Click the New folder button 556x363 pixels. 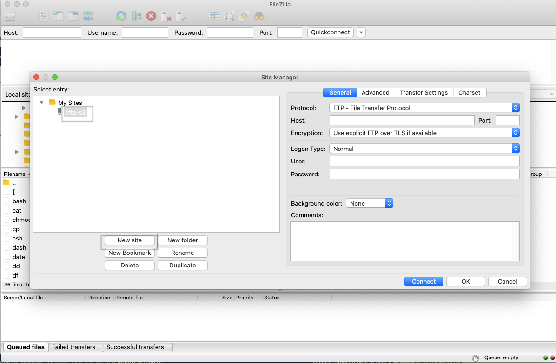pos(183,240)
